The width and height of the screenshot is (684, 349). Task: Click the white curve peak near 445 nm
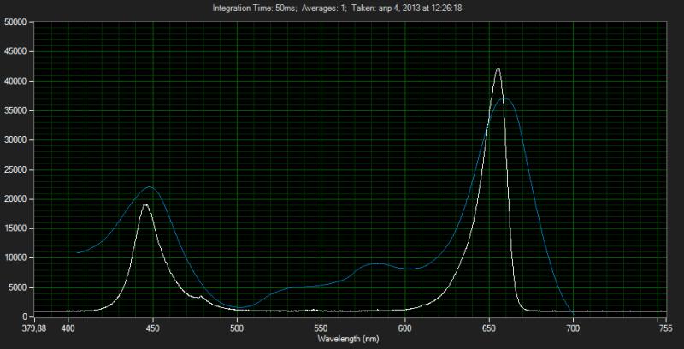pyautogui.click(x=145, y=204)
